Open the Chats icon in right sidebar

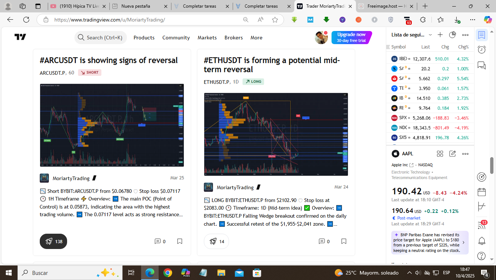point(481,66)
